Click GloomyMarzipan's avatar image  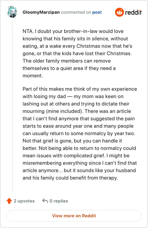click(x=12, y=12)
